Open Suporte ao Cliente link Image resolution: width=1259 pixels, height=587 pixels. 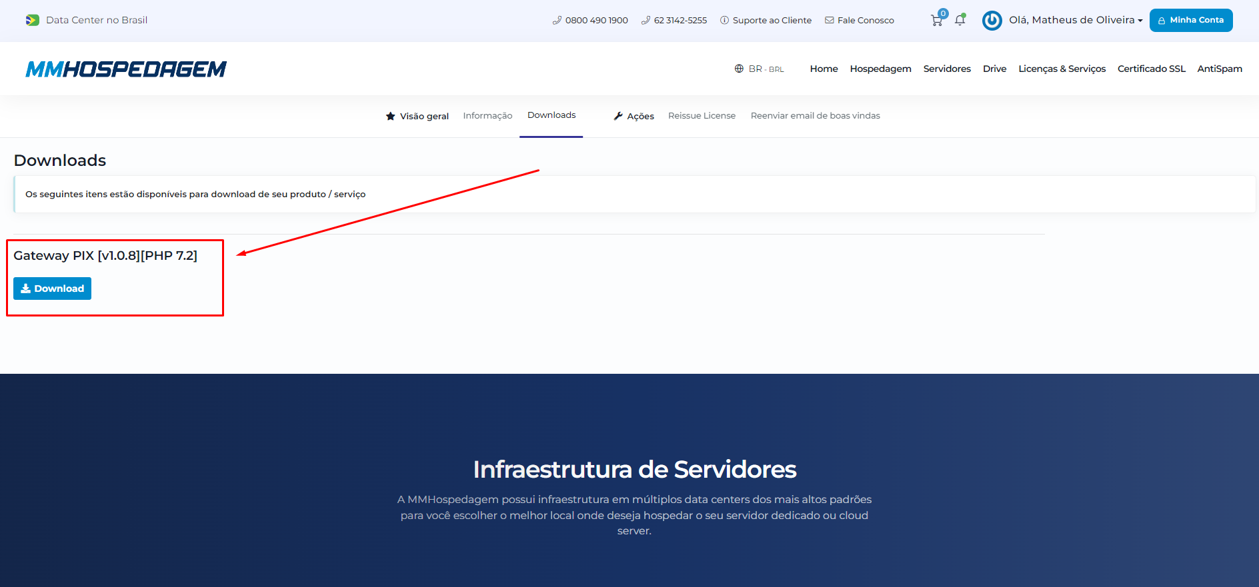click(766, 21)
